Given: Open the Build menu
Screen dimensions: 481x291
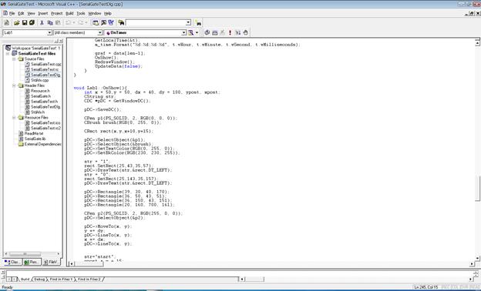Looking at the screenshot, I should pyautogui.click(x=69, y=14).
